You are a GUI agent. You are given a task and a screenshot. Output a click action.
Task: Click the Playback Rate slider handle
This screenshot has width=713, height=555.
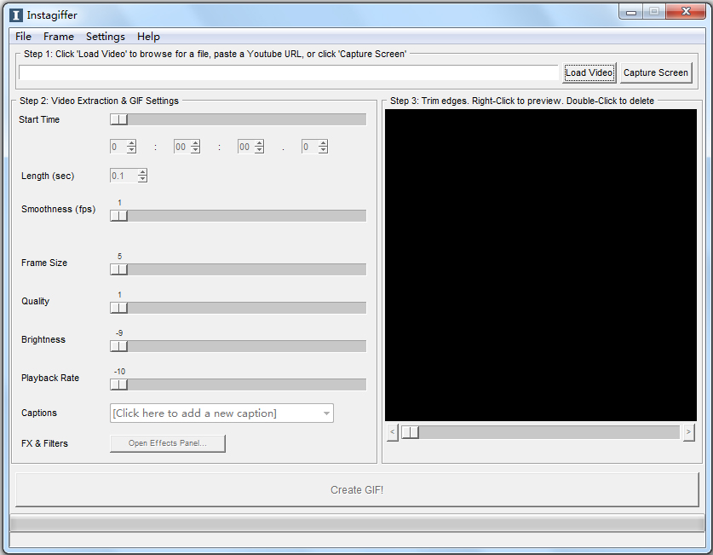[118, 384]
